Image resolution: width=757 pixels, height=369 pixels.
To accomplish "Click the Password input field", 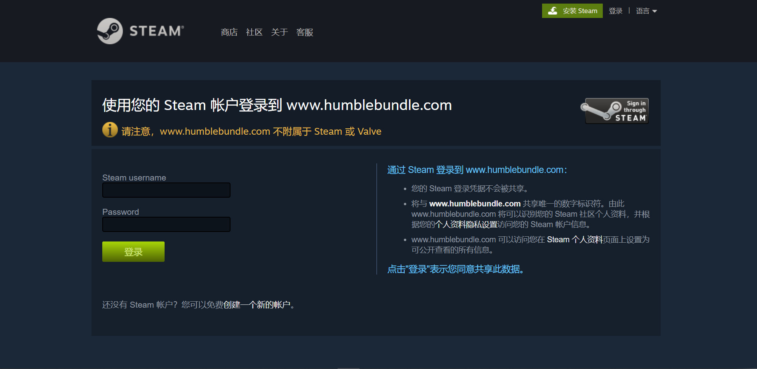I will [166, 224].
